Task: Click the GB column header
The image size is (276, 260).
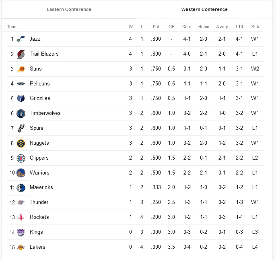Action: pyautogui.click(x=171, y=27)
